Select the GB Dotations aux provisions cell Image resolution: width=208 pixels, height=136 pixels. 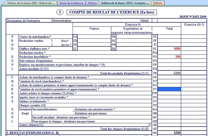169,113
